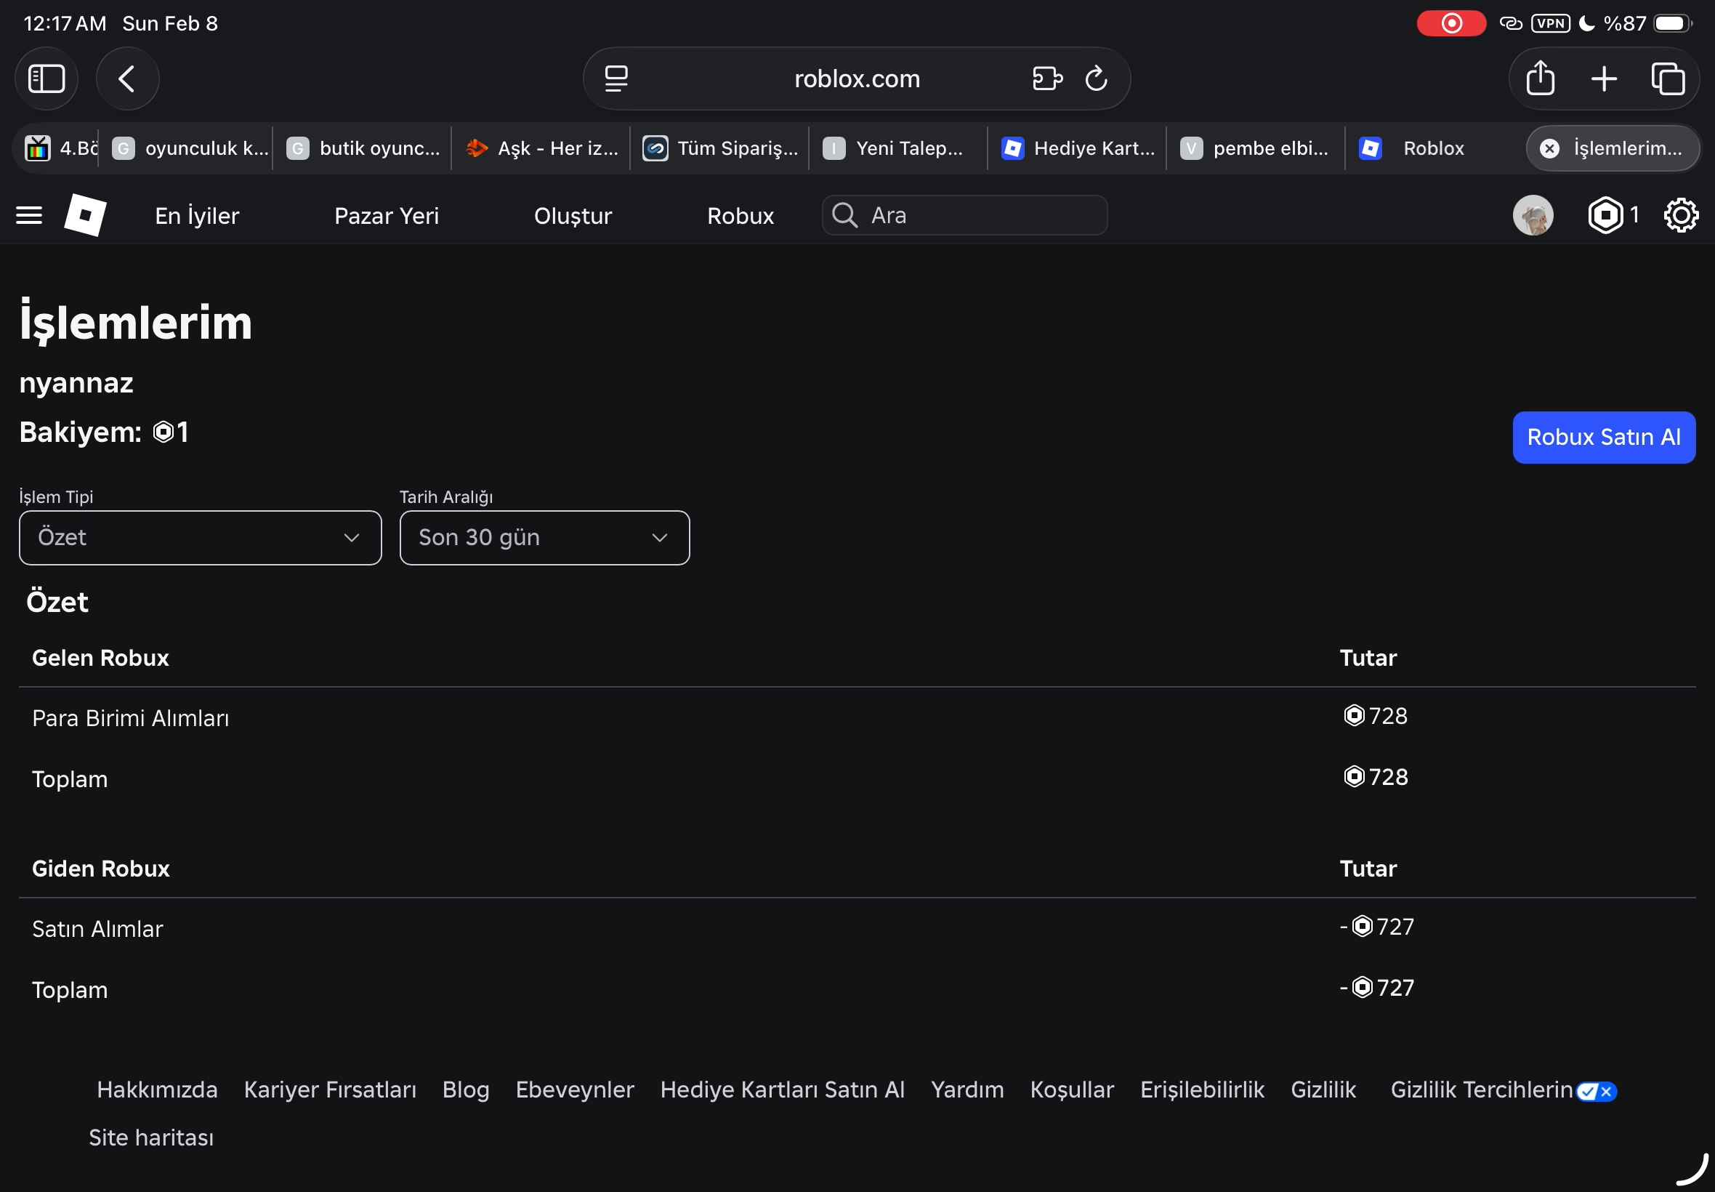This screenshot has height=1192, width=1715.
Task: Switch to the Aşk - Her iz... tab
Action: click(x=542, y=148)
